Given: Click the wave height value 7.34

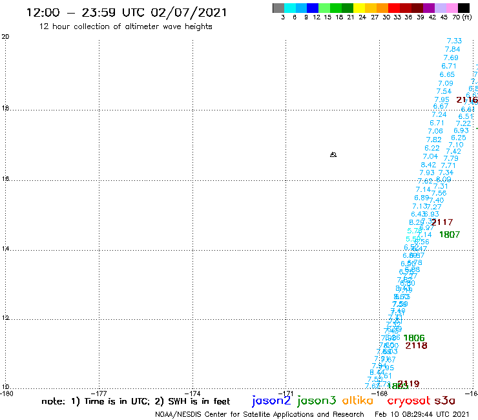Looking at the screenshot, I should [446, 173].
